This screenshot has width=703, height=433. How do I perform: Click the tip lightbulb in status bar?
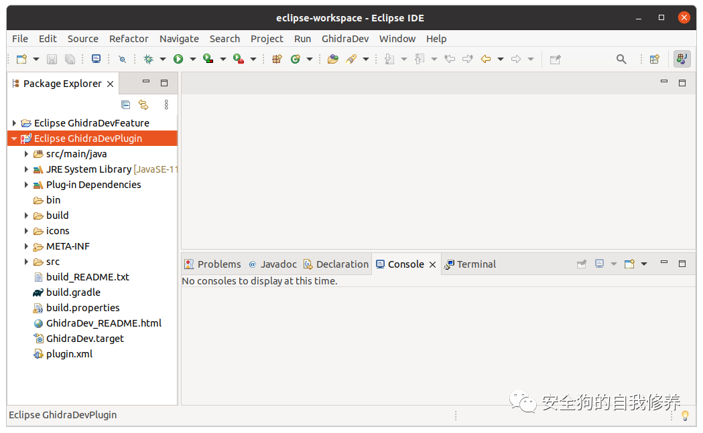(x=685, y=416)
